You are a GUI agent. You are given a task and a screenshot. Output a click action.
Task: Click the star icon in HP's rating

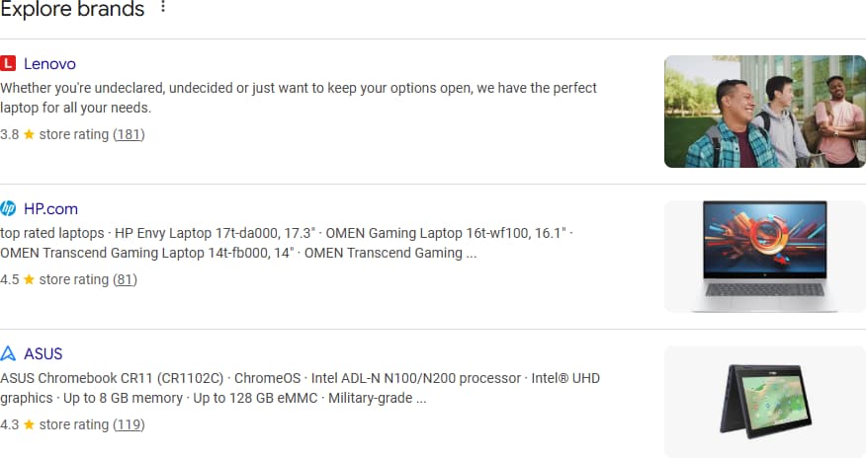pos(29,279)
